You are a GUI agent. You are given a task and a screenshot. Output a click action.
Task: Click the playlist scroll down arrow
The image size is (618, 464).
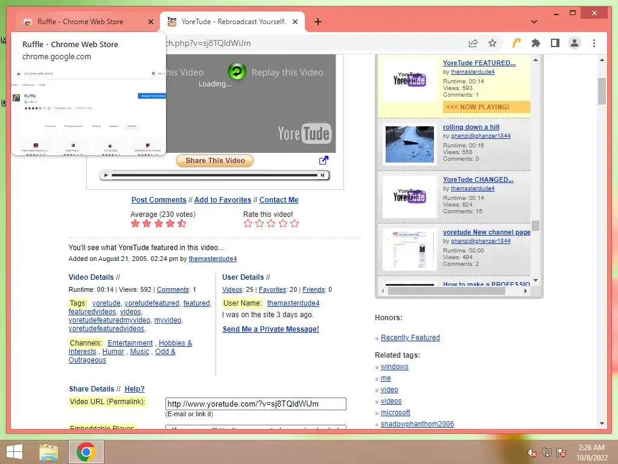pyautogui.click(x=536, y=280)
